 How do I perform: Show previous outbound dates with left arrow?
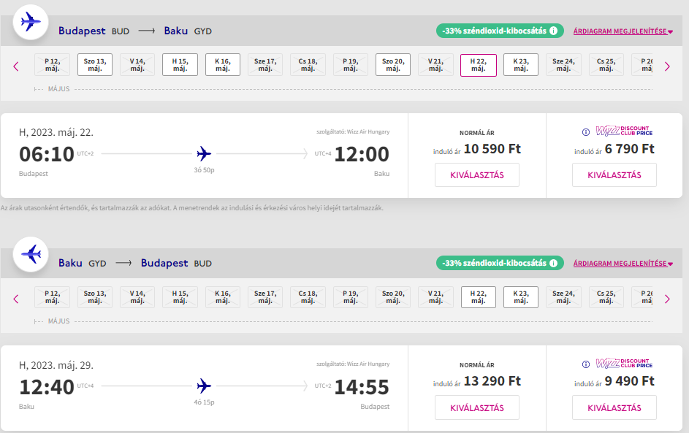pyautogui.click(x=16, y=66)
